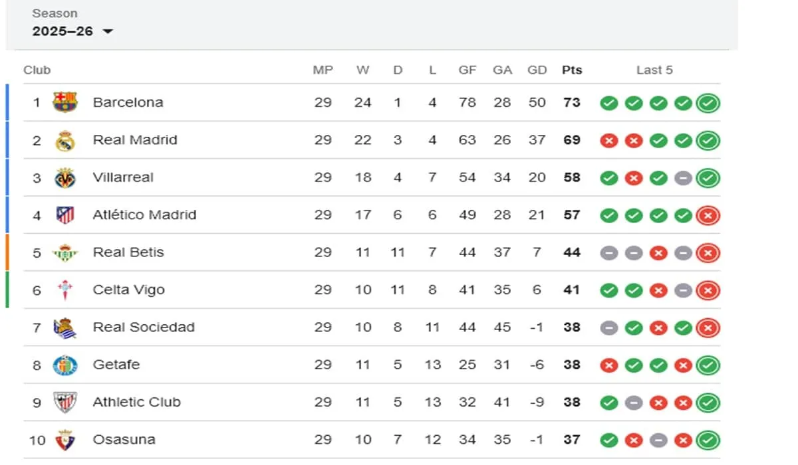Image resolution: width=798 pixels, height=465 pixels.
Task: Open the Barcelona team name link
Action: pos(128,102)
